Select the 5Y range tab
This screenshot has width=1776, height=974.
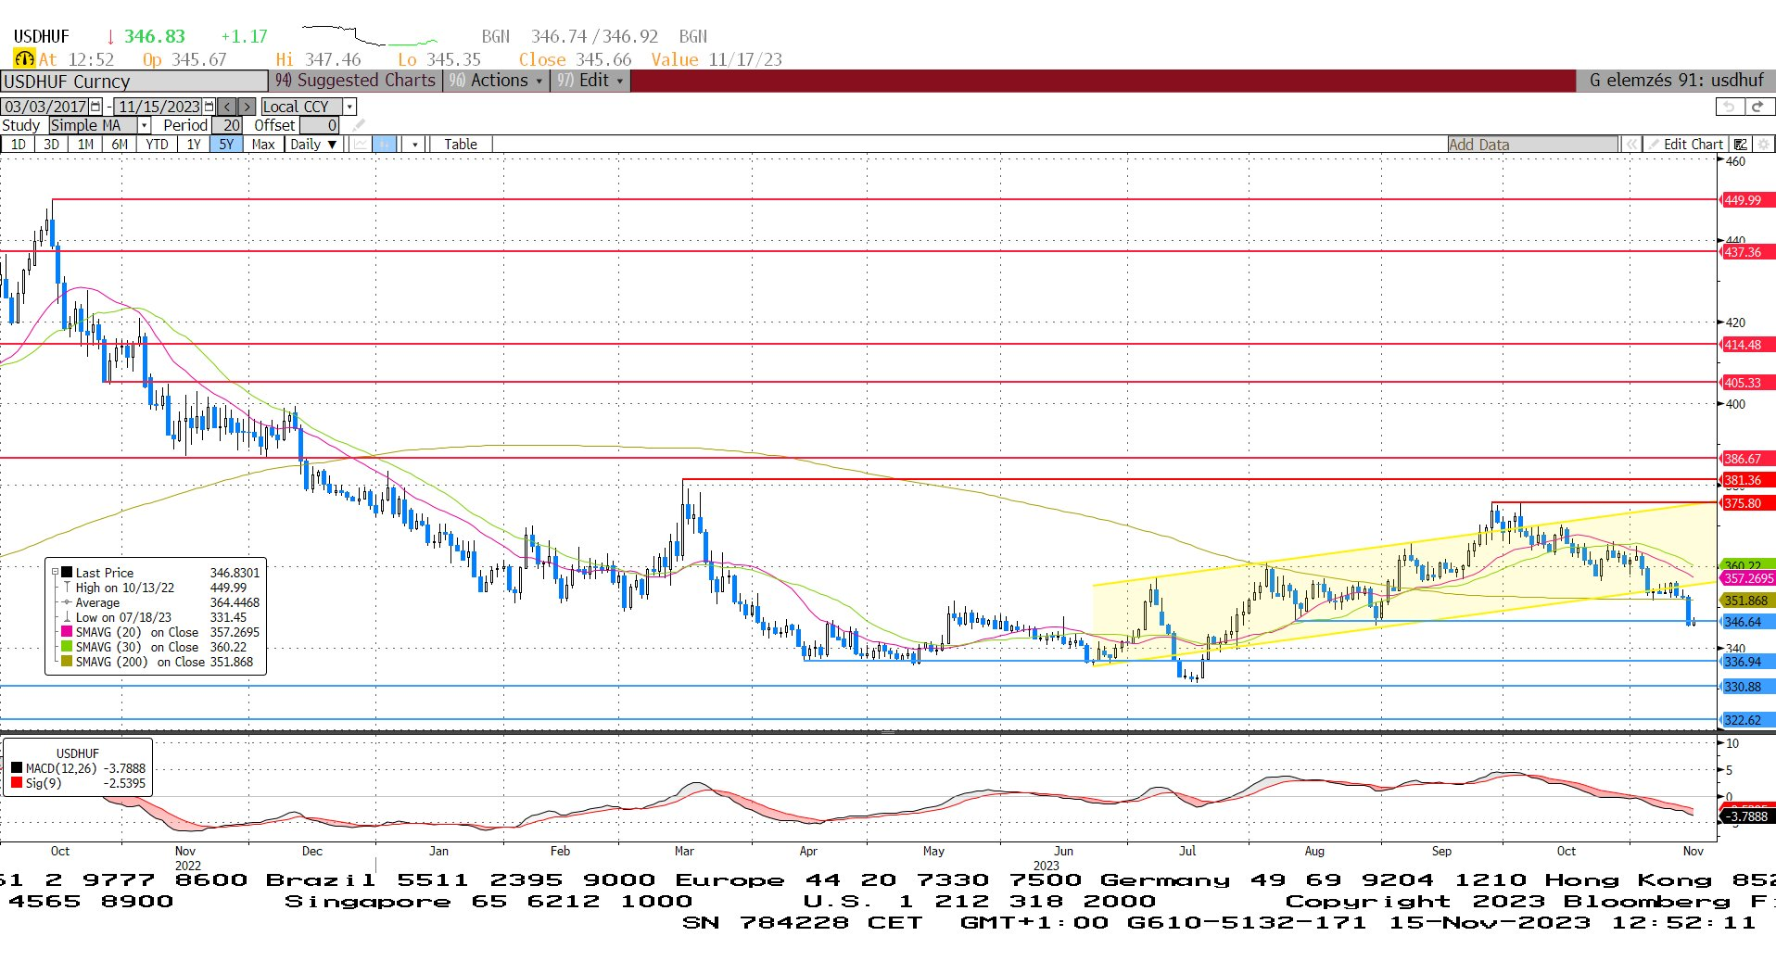[x=226, y=145]
